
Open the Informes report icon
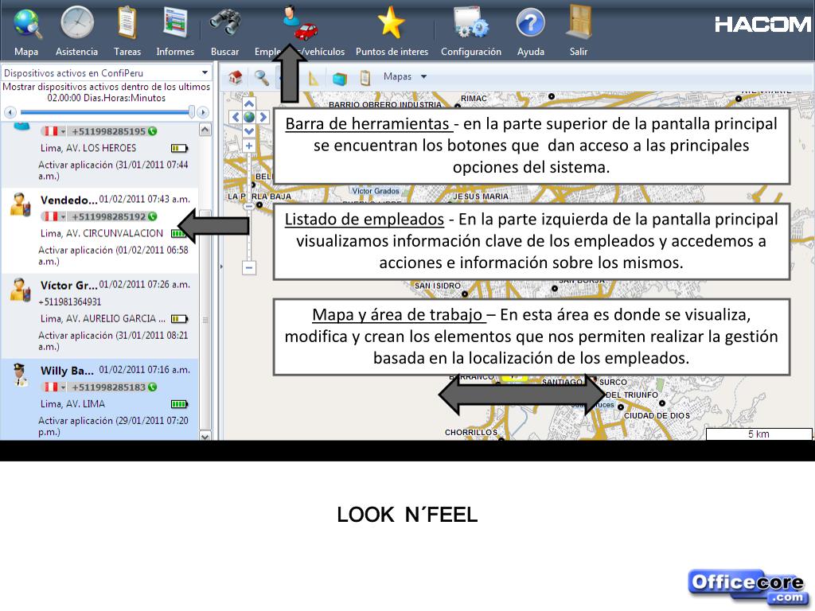(x=175, y=23)
